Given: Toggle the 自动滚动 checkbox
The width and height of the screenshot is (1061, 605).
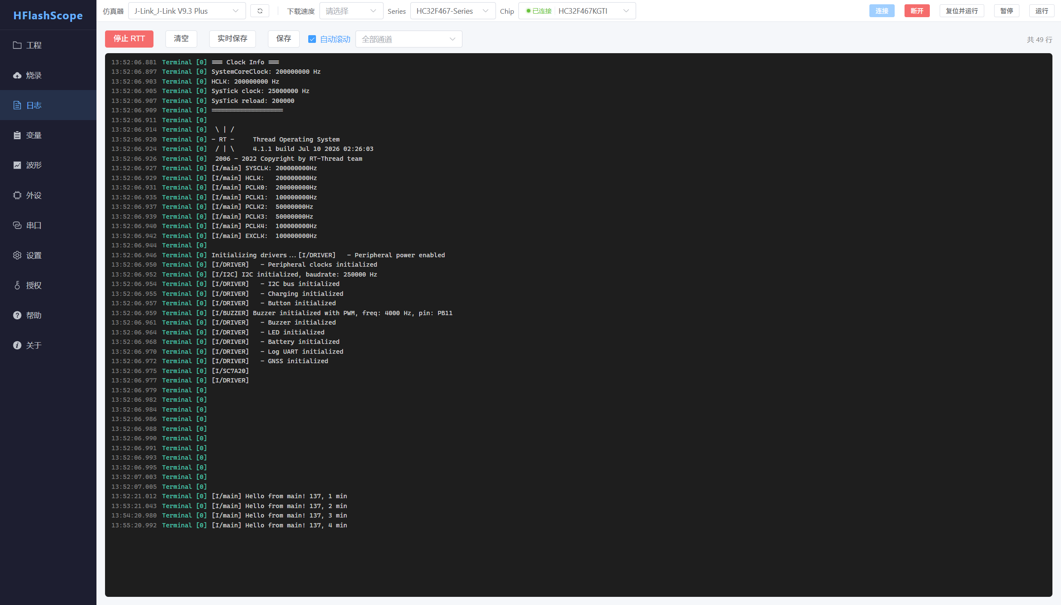Looking at the screenshot, I should click(312, 39).
